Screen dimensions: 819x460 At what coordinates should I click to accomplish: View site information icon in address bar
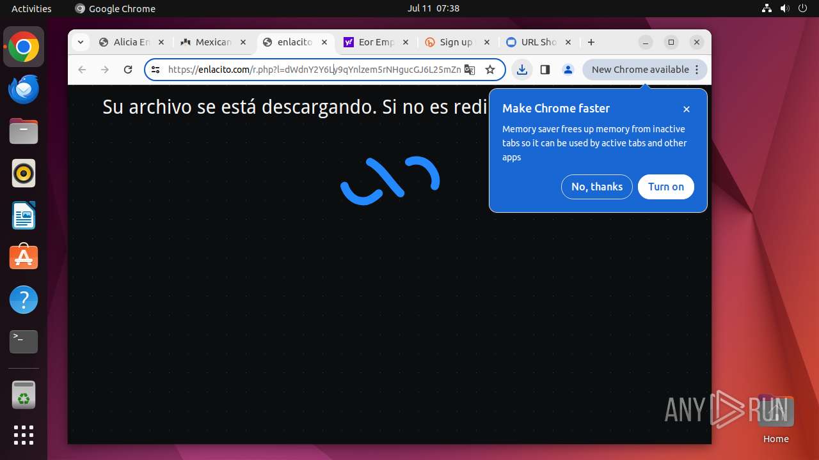pyautogui.click(x=155, y=70)
